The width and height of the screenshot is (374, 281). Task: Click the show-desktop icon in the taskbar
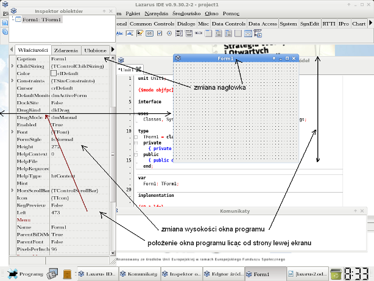coord(52,274)
